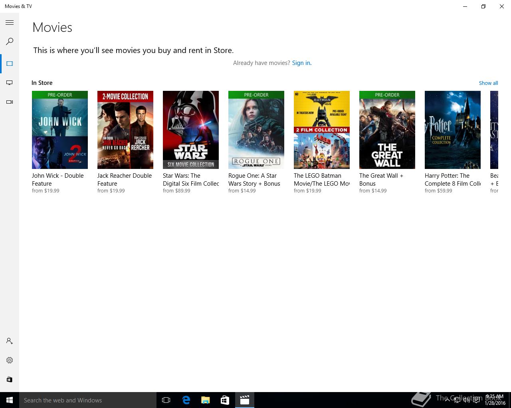
Task: Click 'The Great Wall + Bonus' title
Action: 381,180
